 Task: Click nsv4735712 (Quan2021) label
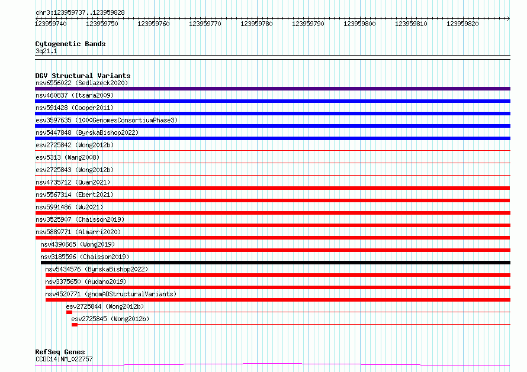(73, 182)
